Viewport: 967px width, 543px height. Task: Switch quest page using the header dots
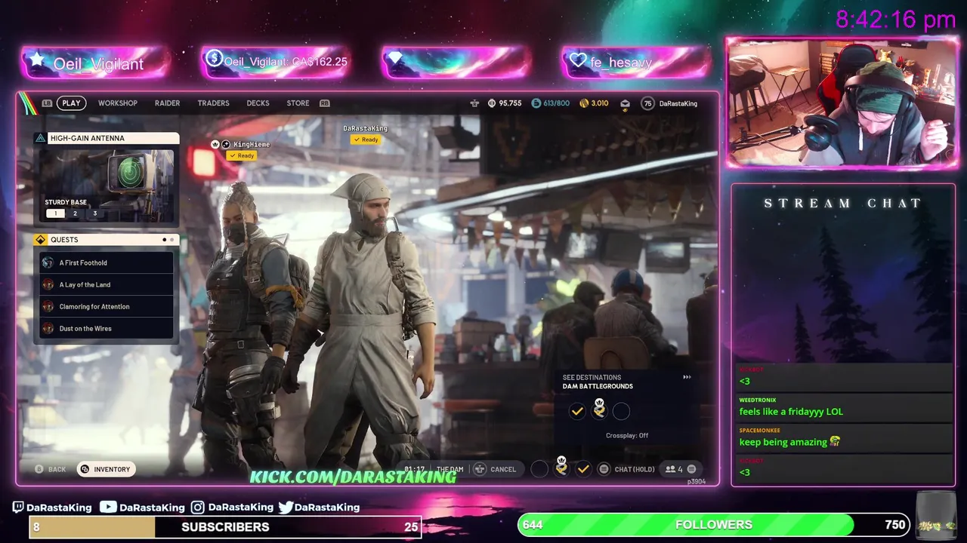(168, 240)
